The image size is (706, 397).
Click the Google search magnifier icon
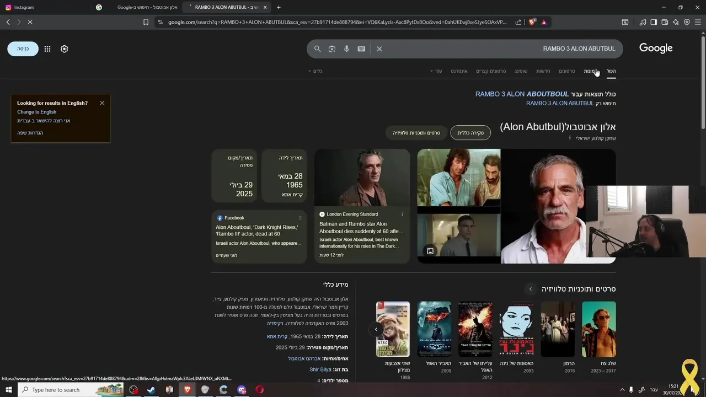(317, 49)
